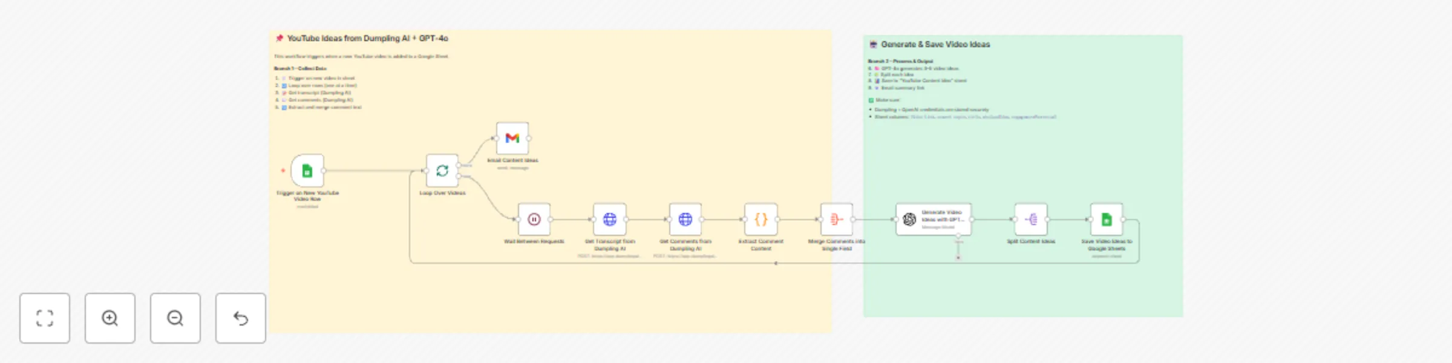Select the Wait Between Requests node
Viewport: 1452px width, 363px height.
pyautogui.click(x=534, y=219)
